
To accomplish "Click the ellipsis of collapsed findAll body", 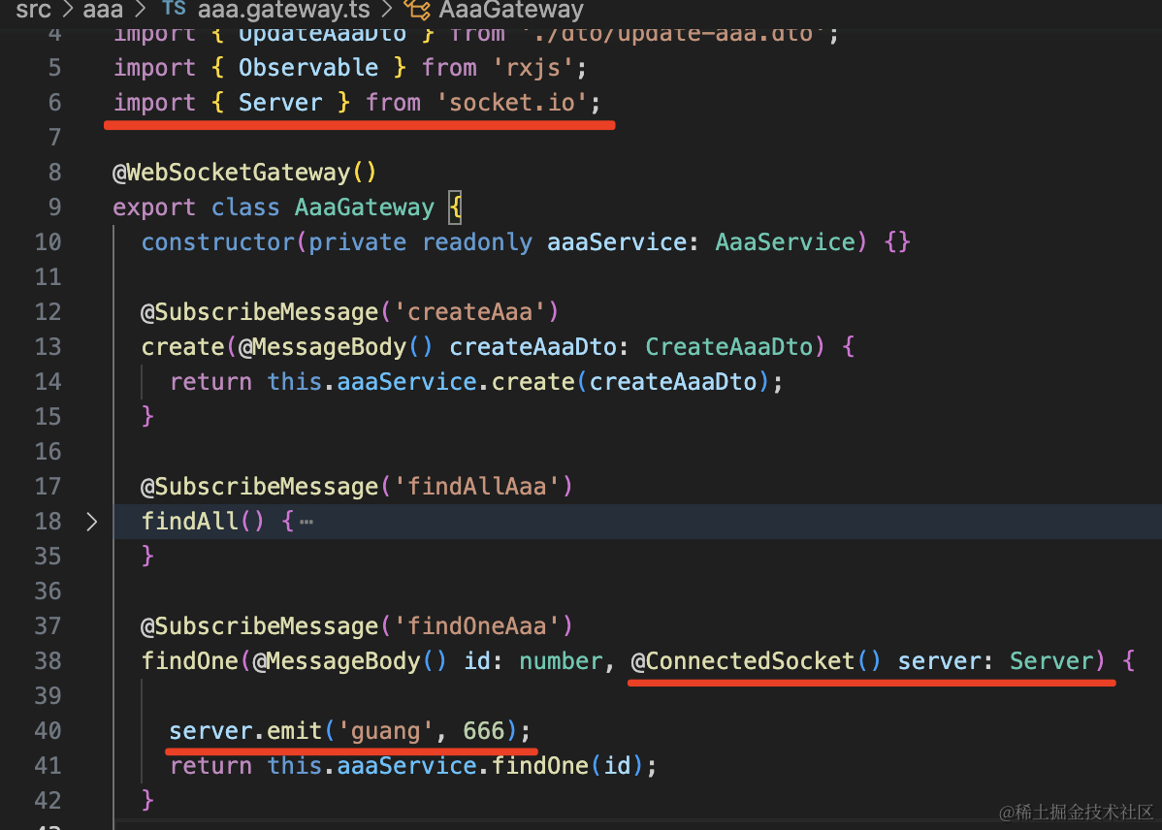I will click(307, 522).
